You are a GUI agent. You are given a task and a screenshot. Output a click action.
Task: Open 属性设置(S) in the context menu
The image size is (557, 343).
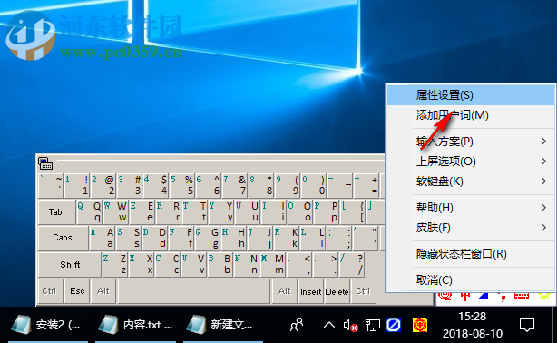(471, 95)
